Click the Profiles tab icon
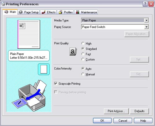This screenshot has height=126, width=155. tap(60, 12)
